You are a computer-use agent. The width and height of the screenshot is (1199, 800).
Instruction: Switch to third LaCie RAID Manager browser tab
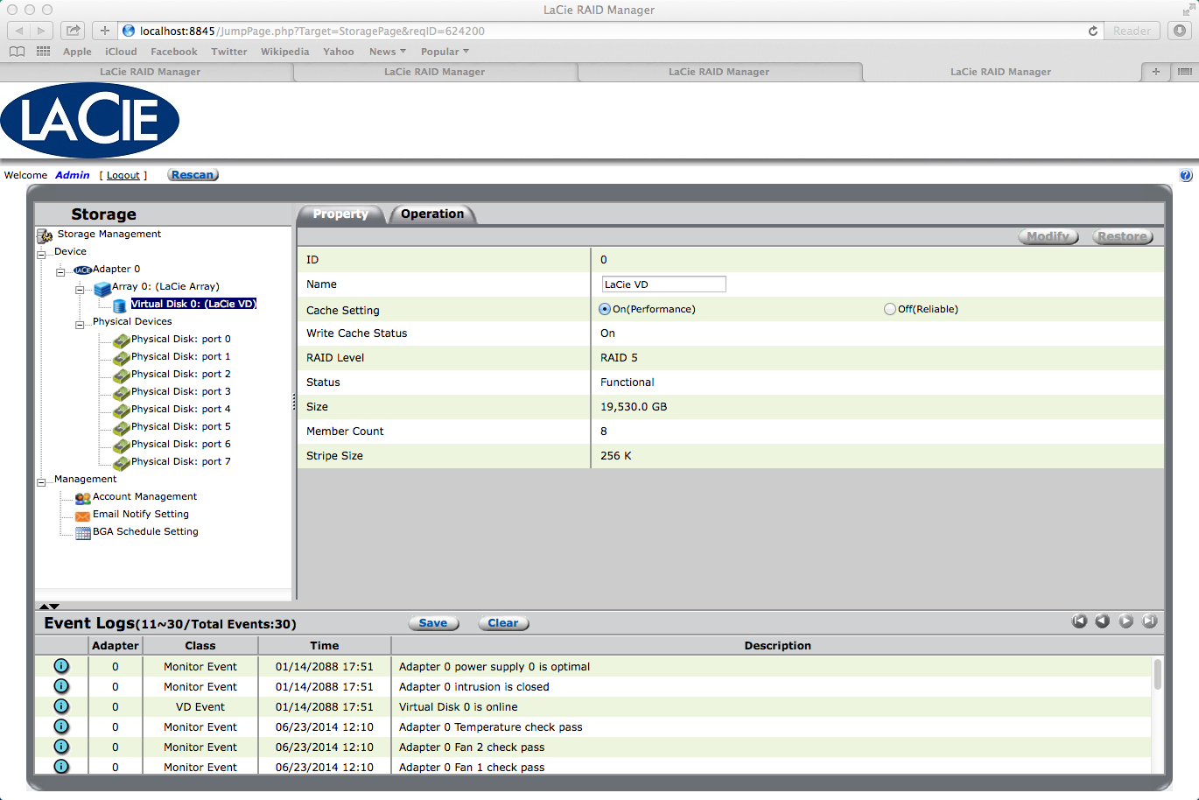point(719,72)
